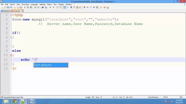This screenshot has height=104, width=186.
Task: Toggle synchronized horizontal scrolling
Action: (60, 8)
